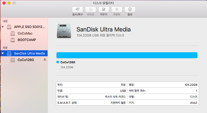Click the BOOTCAMP volume icon
This screenshot has height=113, width=207.
coord(13,40)
